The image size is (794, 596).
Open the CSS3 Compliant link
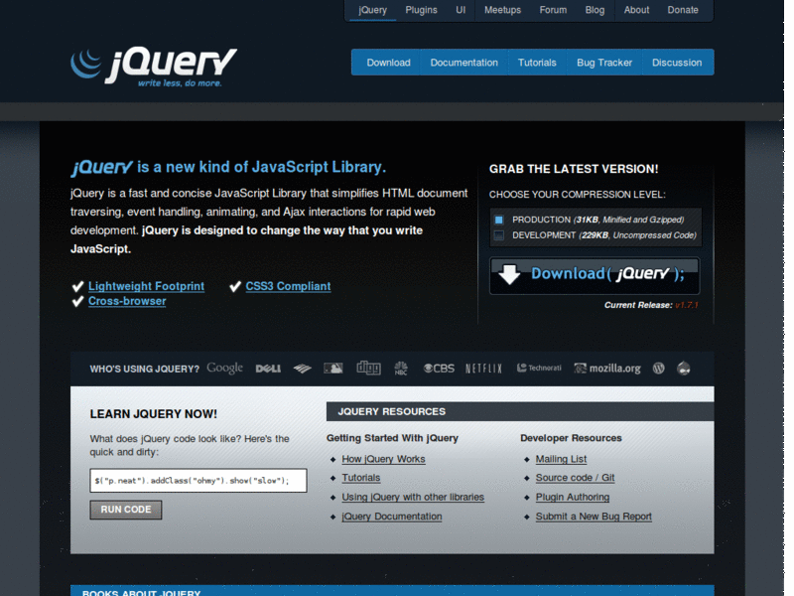(x=288, y=286)
